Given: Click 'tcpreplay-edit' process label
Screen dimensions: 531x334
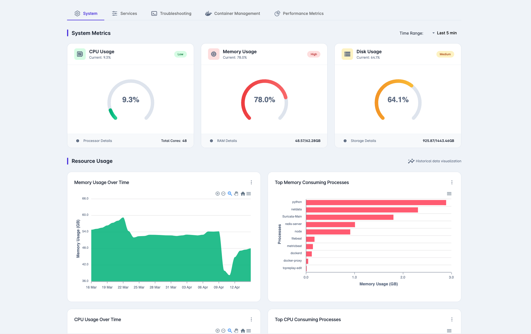Looking at the screenshot, I should click(x=292, y=268).
